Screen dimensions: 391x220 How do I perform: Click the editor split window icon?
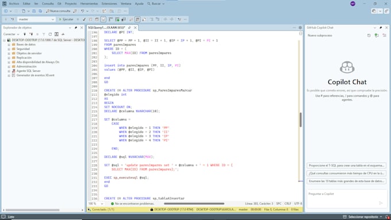coord(301,33)
